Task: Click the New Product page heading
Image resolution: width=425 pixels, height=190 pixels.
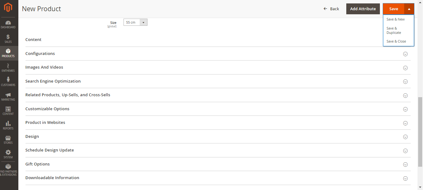Action: coord(41,9)
